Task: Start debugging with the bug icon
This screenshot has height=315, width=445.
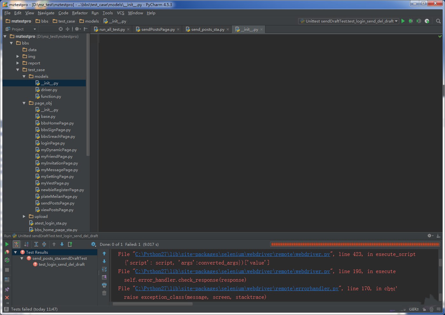Action: 411,21
